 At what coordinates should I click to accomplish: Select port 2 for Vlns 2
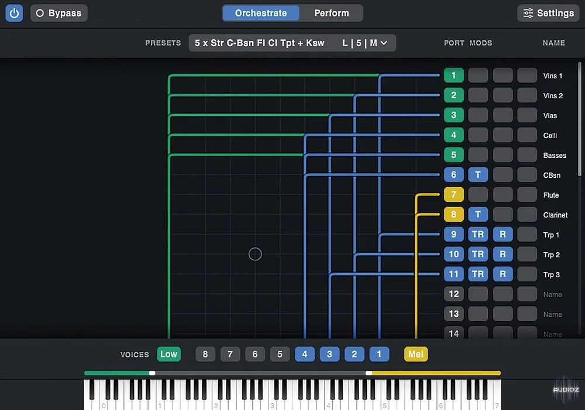click(x=454, y=95)
